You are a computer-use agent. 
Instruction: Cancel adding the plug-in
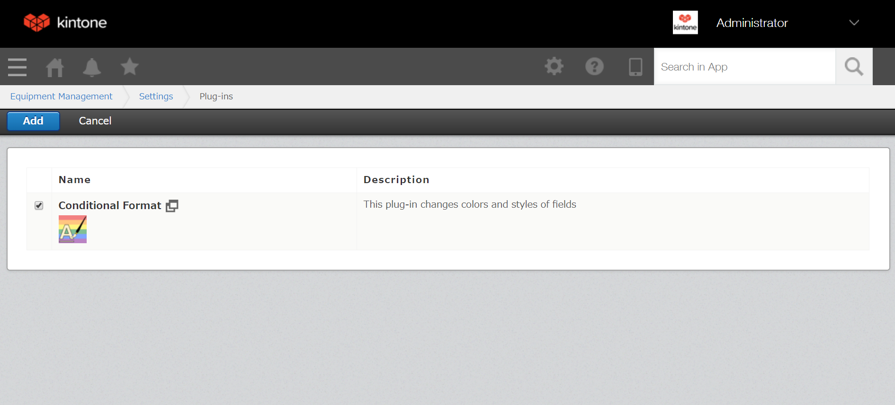coord(95,121)
